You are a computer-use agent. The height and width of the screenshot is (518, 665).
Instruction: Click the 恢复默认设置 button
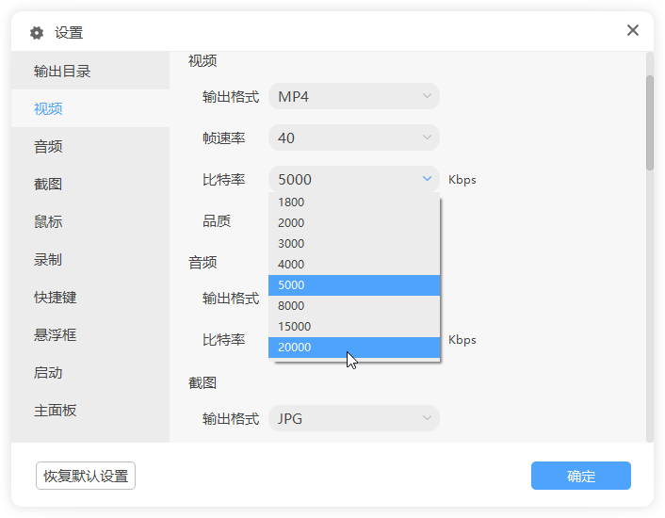coord(86,476)
